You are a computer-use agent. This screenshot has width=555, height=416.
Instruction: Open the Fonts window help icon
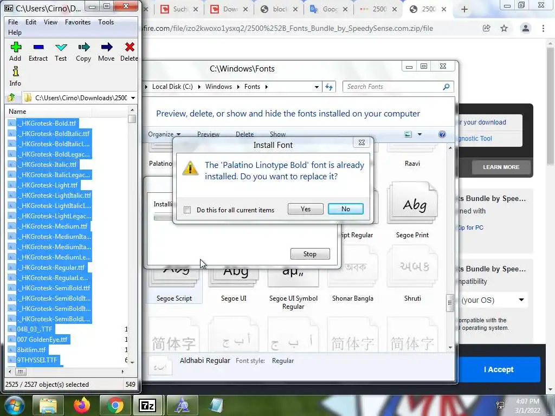[442, 134]
